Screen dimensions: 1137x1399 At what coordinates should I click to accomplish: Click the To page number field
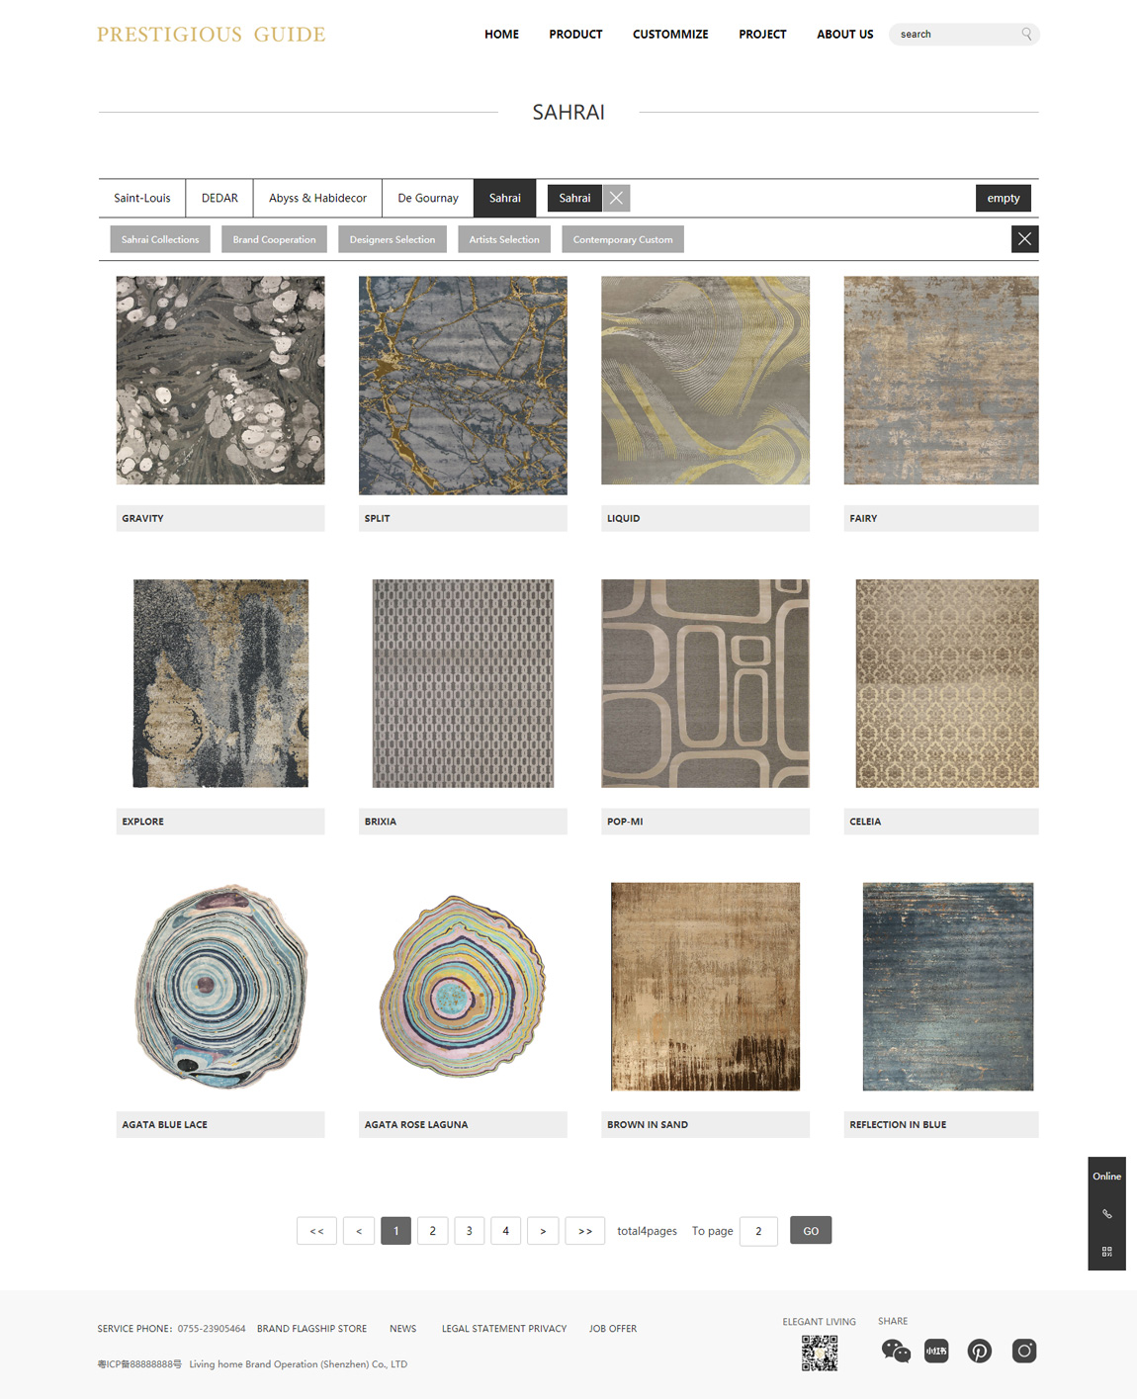(758, 1231)
